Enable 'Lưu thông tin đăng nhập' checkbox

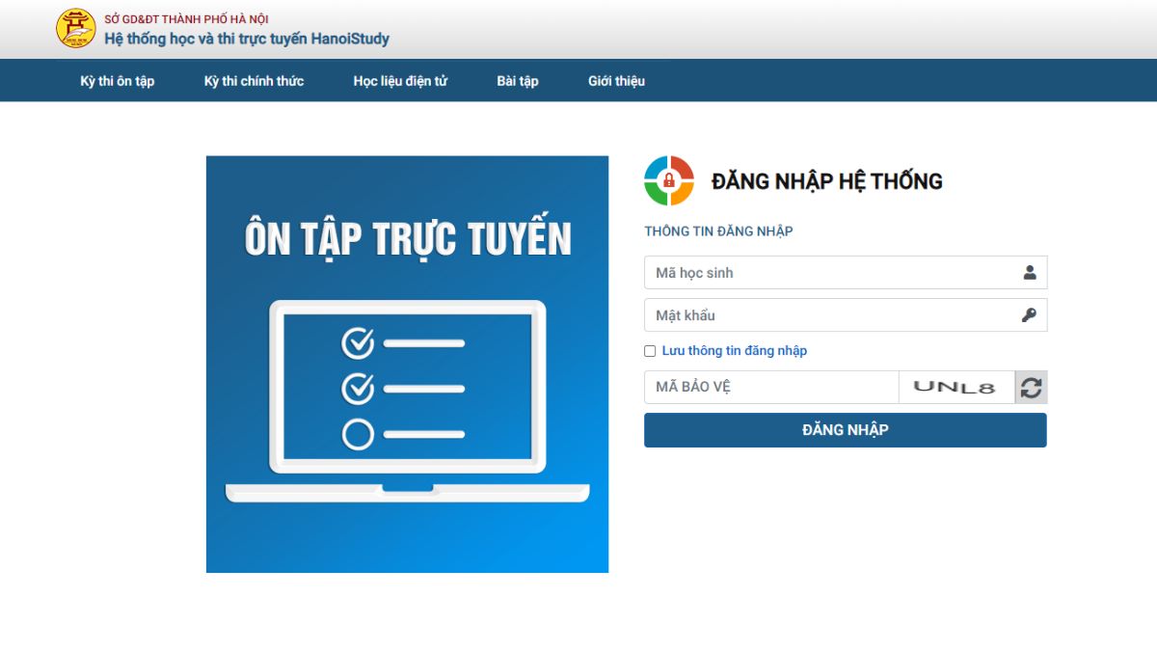[x=649, y=351]
